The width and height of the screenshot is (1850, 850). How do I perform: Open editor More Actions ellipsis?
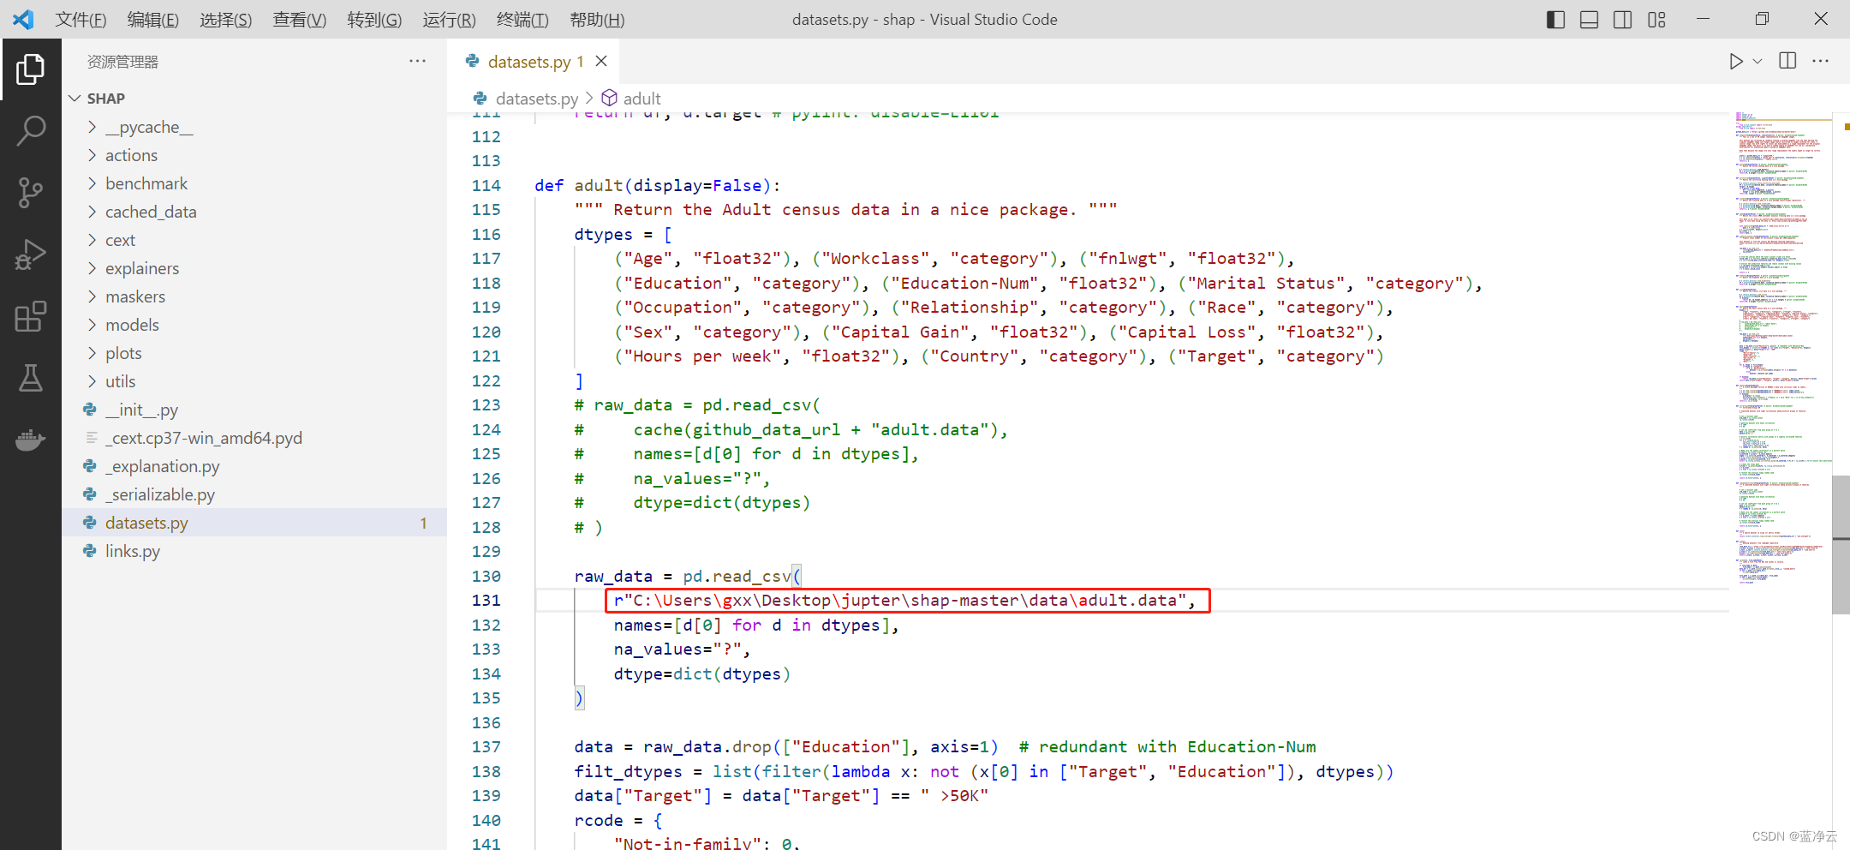click(x=1821, y=61)
